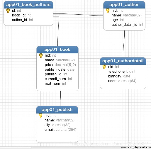Viewport: 151px width, 149px height.
Task: Select the app01_publish table title
Action: pos(57,110)
